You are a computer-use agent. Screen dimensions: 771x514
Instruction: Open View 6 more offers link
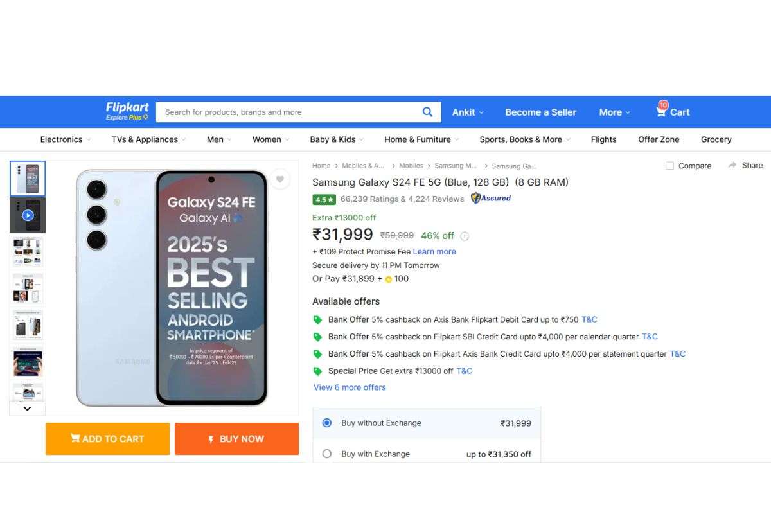tap(350, 387)
